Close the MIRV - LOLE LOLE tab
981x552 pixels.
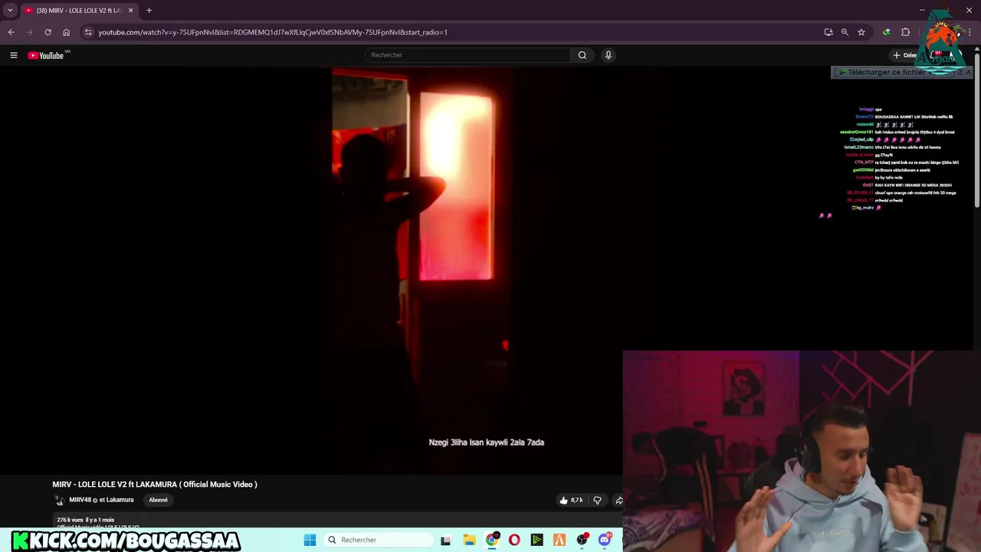[x=130, y=11]
